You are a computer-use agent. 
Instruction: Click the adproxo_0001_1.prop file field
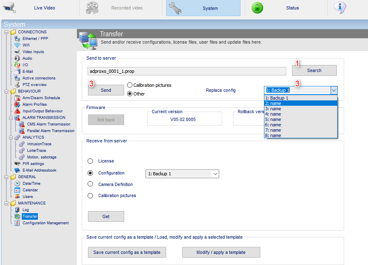tap(187, 71)
